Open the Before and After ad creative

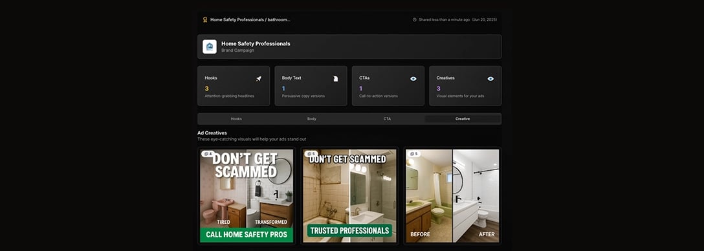[x=452, y=196]
